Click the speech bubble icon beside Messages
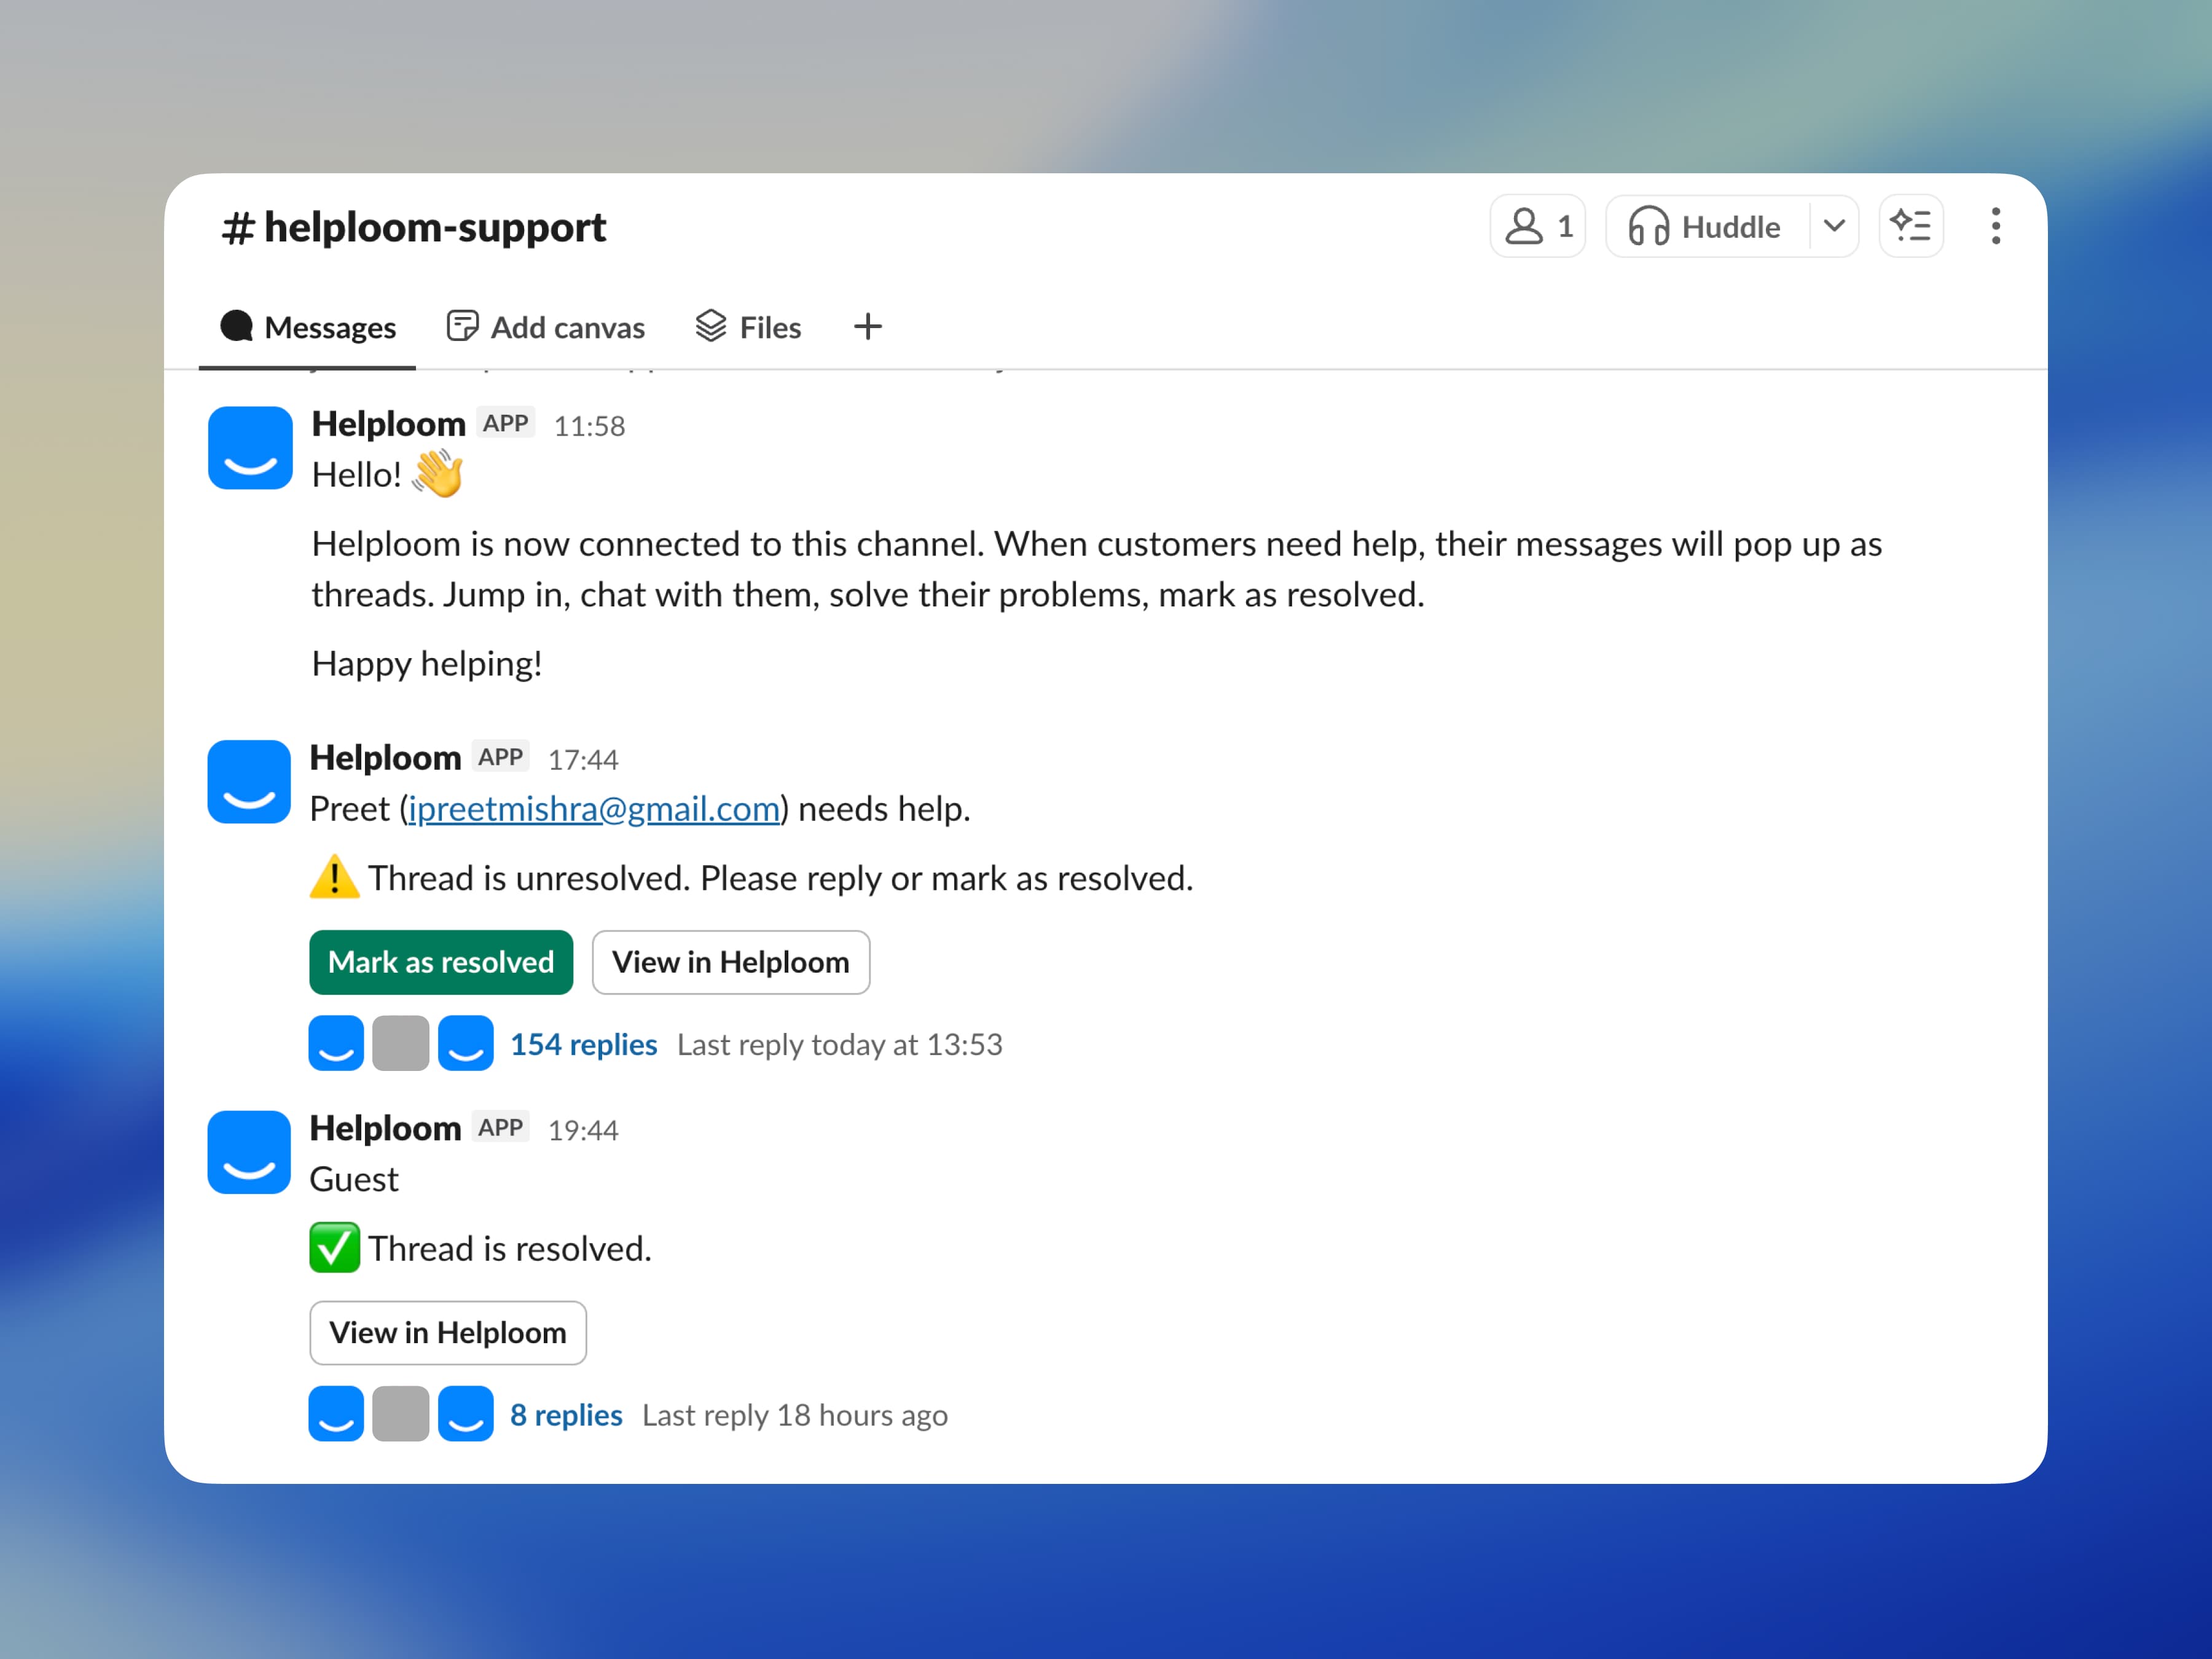Image resolution: width=2212 pixels, height=1659 pixels. click(x=237, y=326)
